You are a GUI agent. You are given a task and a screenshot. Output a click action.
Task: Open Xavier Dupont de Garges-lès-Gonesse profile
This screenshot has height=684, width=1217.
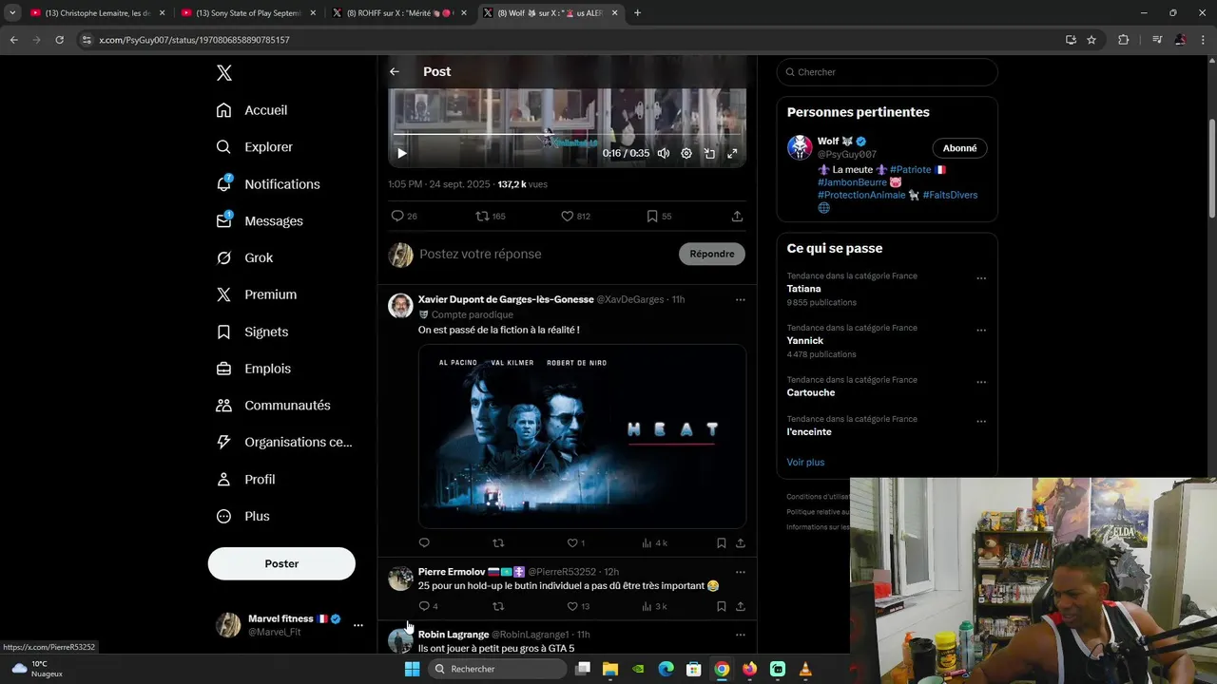point(506,299)
